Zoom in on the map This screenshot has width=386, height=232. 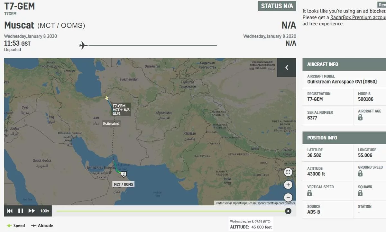pyautogui.click(x=288, y=185)
